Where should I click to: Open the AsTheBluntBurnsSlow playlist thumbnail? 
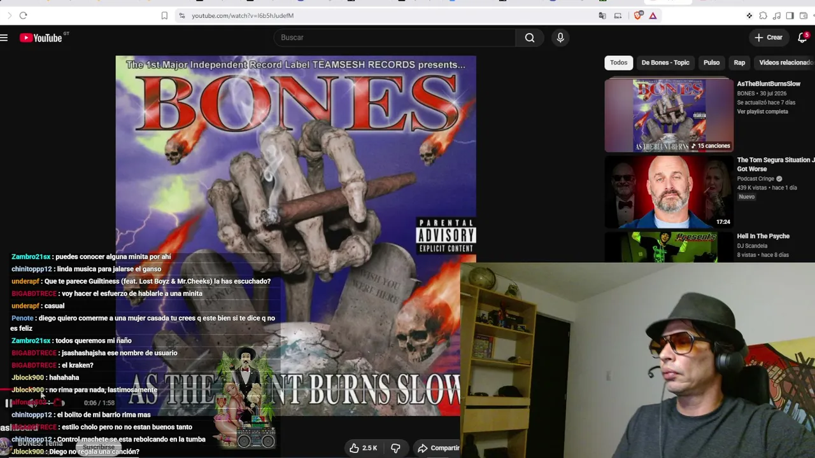click(x=669, y=115)
